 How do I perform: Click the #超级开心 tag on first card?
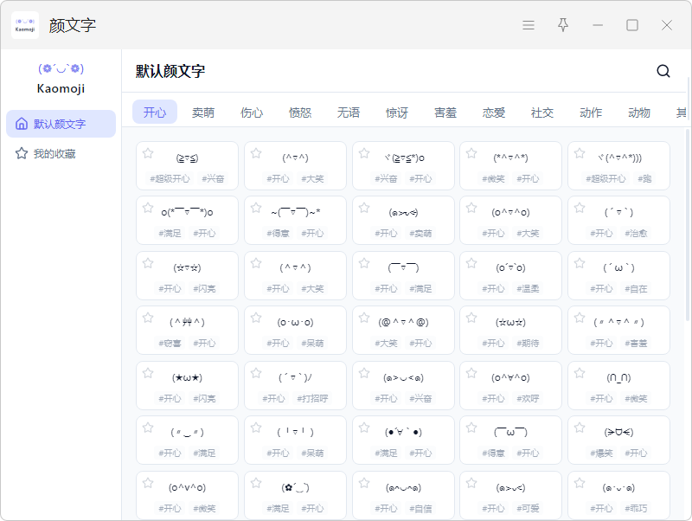170,178
